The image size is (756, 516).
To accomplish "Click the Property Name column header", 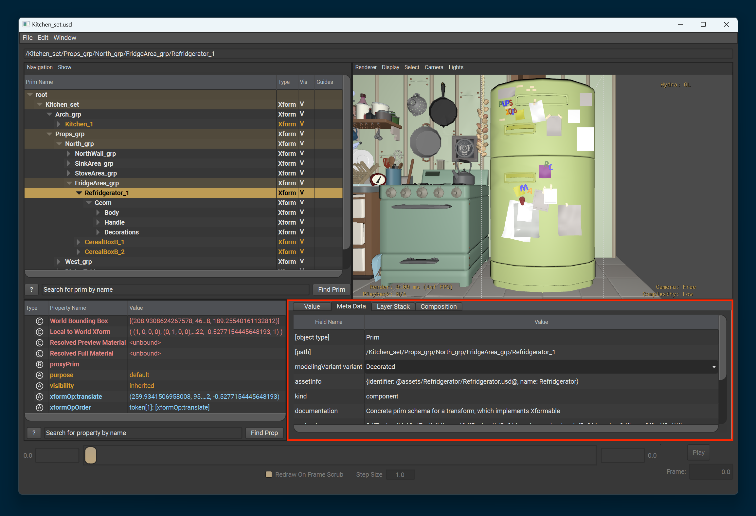I will (88, 308).
